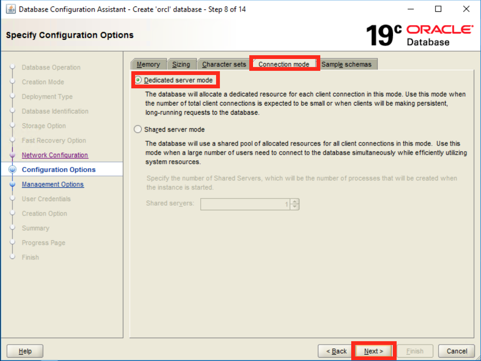This screenshot has width=481, height=361.
Task: Click the Deployment Type step label
Action: click(x=47, y=97)
